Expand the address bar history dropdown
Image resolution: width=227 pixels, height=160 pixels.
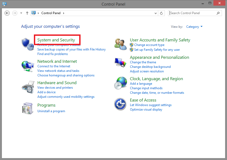pyautogui.click(x=156, y=13)
